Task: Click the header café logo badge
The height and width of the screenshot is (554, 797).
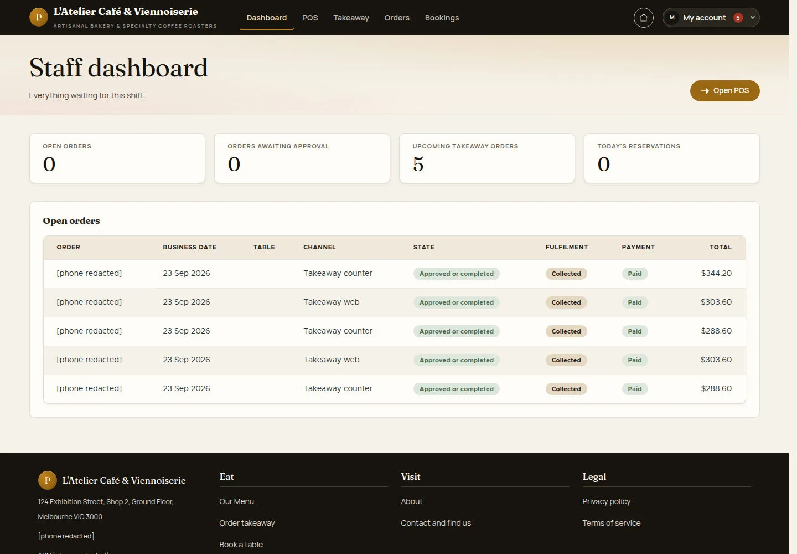Action: [x=39, y=18]
